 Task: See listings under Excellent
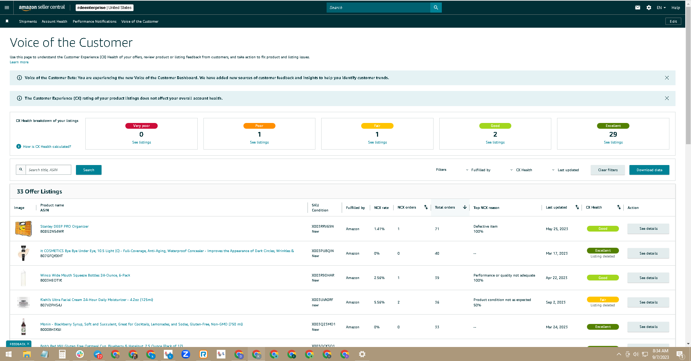tap(613, 142)
